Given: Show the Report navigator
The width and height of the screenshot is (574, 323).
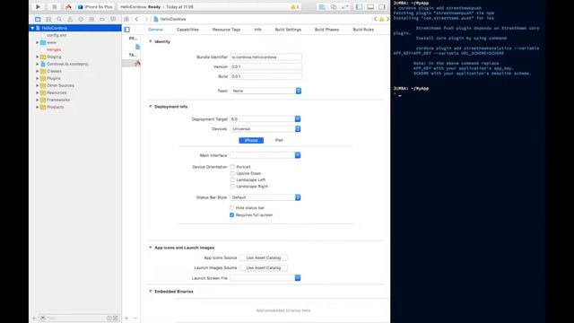Looking at the screenshot, I should 113,19.
